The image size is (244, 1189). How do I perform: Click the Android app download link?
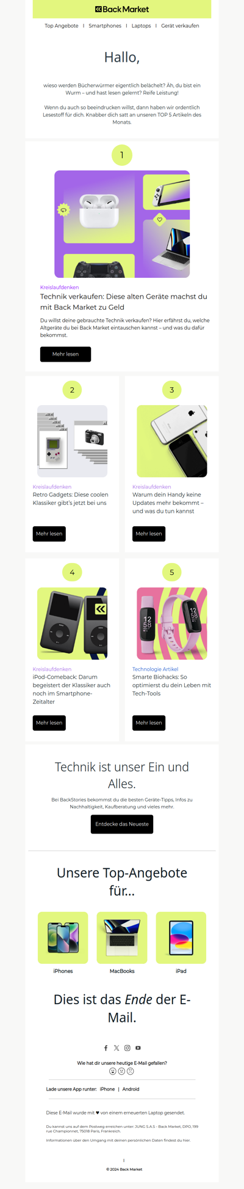pyautogui.click(x=131, y=1089)
